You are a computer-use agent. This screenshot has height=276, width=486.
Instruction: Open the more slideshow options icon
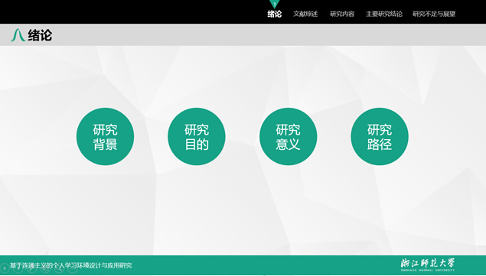(x=73, y=268)
